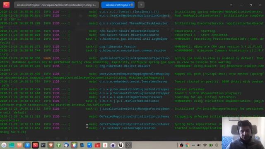Click 'o.s.s.concurrent.ThreadPoolTaskExecutor' text
The image size is (265, 149).
[133, 23]
